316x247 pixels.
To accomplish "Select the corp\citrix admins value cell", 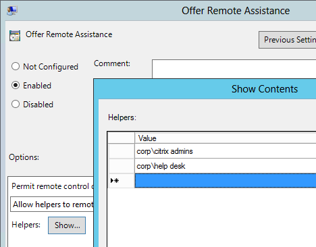I will pos(226,151).
